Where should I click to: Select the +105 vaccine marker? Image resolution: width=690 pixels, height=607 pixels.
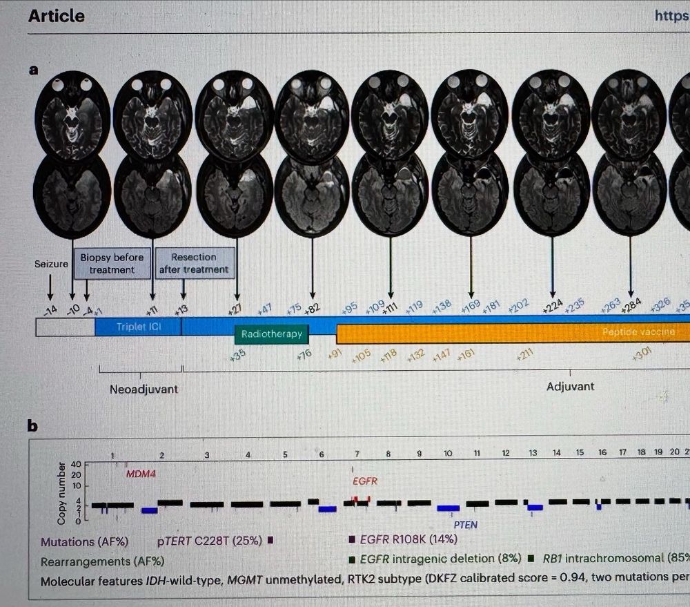362,356
